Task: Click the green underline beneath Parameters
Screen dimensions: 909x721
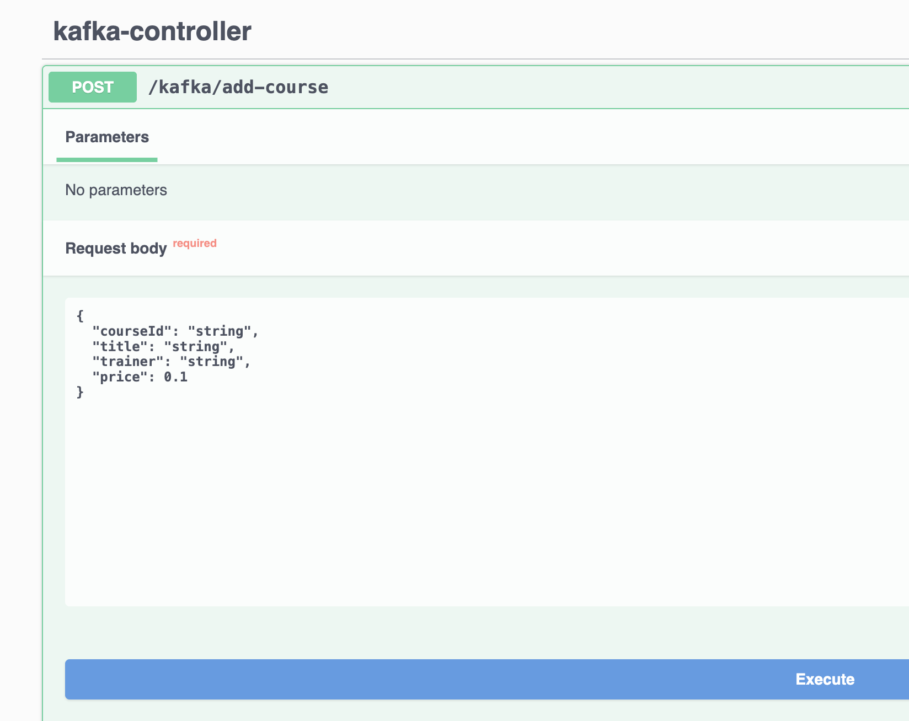Action: tap(107, 160)
